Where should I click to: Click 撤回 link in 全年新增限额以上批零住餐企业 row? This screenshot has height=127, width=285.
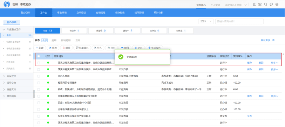[x=261, y=96]
